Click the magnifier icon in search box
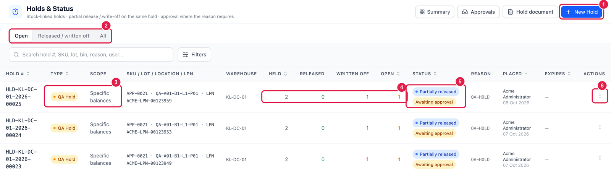The image size is (611, 177). (16, 55)
